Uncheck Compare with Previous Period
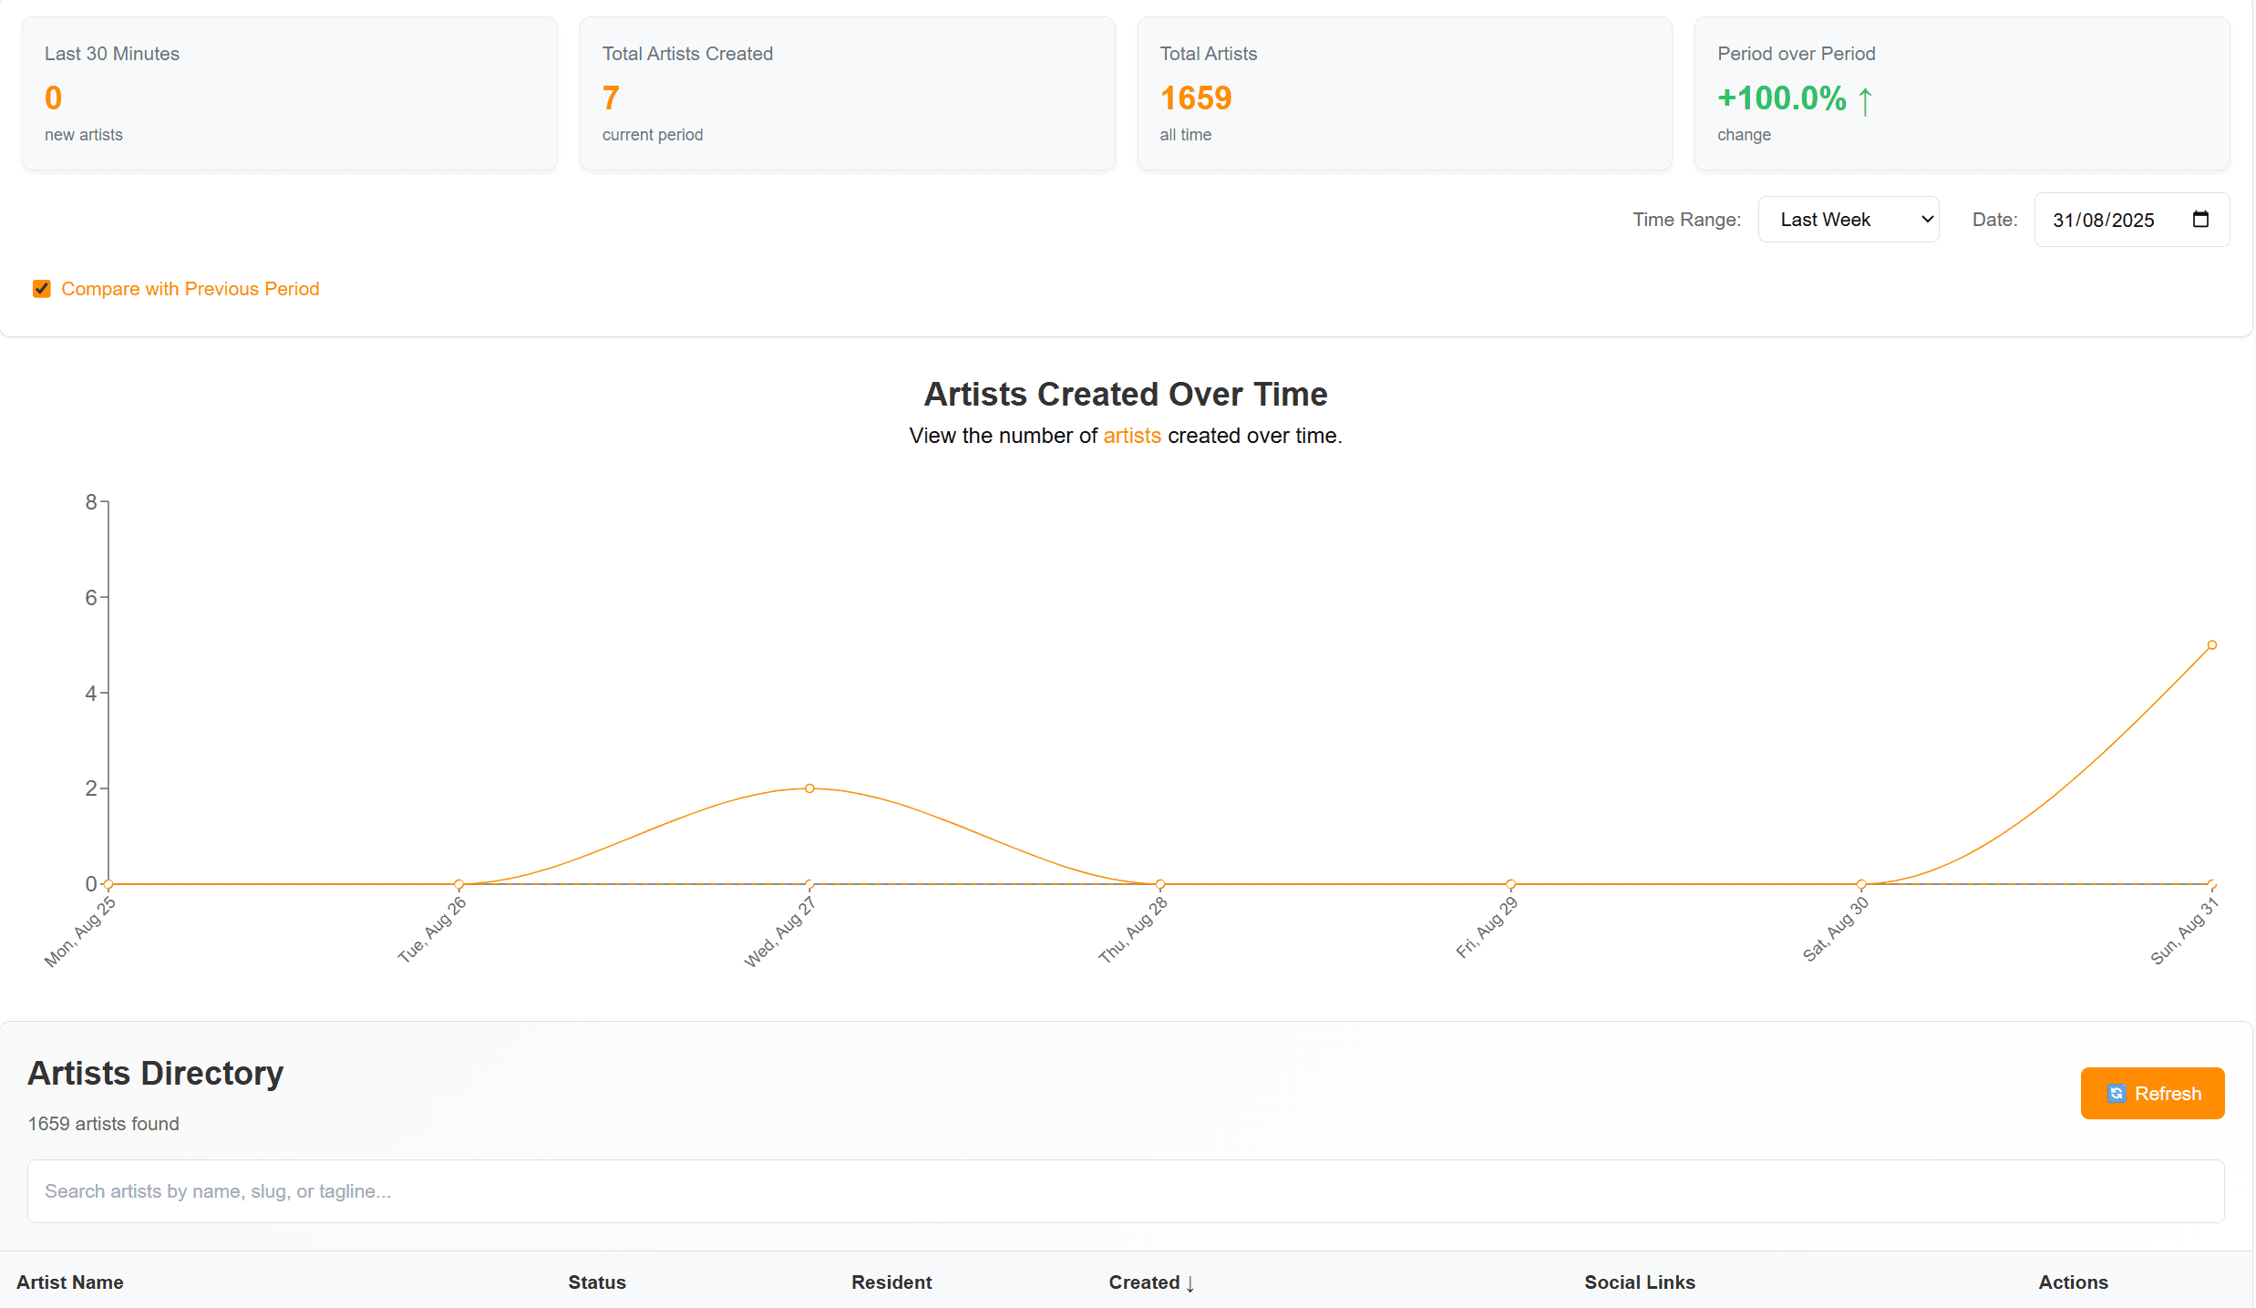The width and height of the screenshot is (2256, 1308). click(x=42, y=288)
